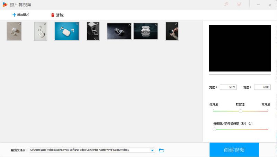This screenshot has width=277, height=157.
Task: Click the 清除 clear label
Action: [x=60, y=15]
